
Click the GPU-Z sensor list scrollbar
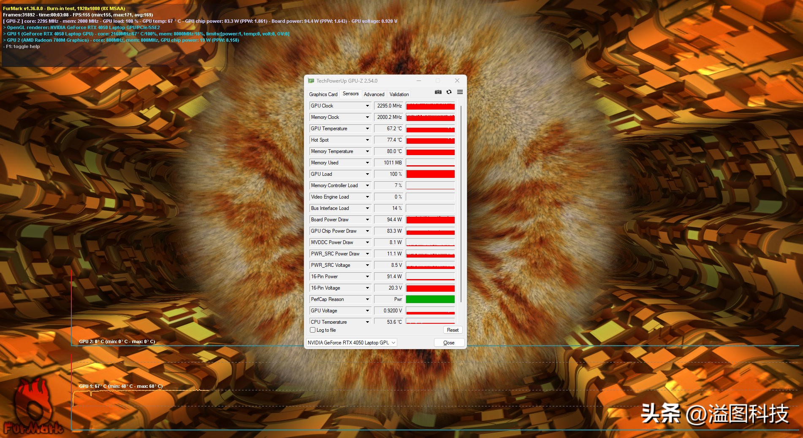click(461, 204)
